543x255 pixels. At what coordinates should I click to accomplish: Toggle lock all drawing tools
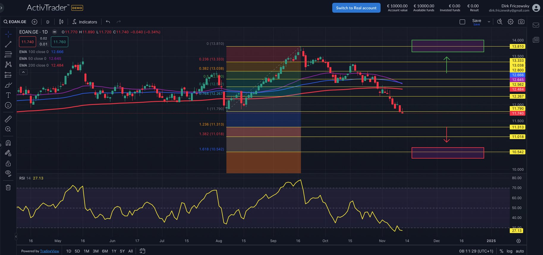coord(8,164)
